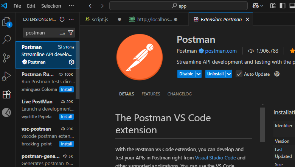This screenshot has width=295, height=167.
Task: Install the Live PostMan extension
Action: [67, 117]
